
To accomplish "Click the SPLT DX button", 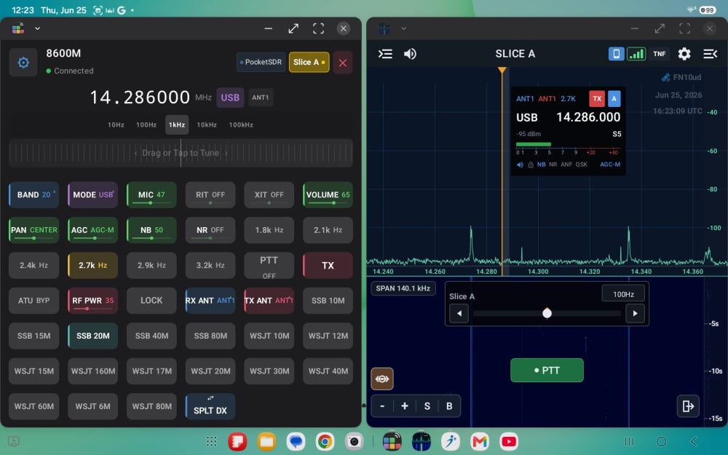I will (x=210, y=406).
